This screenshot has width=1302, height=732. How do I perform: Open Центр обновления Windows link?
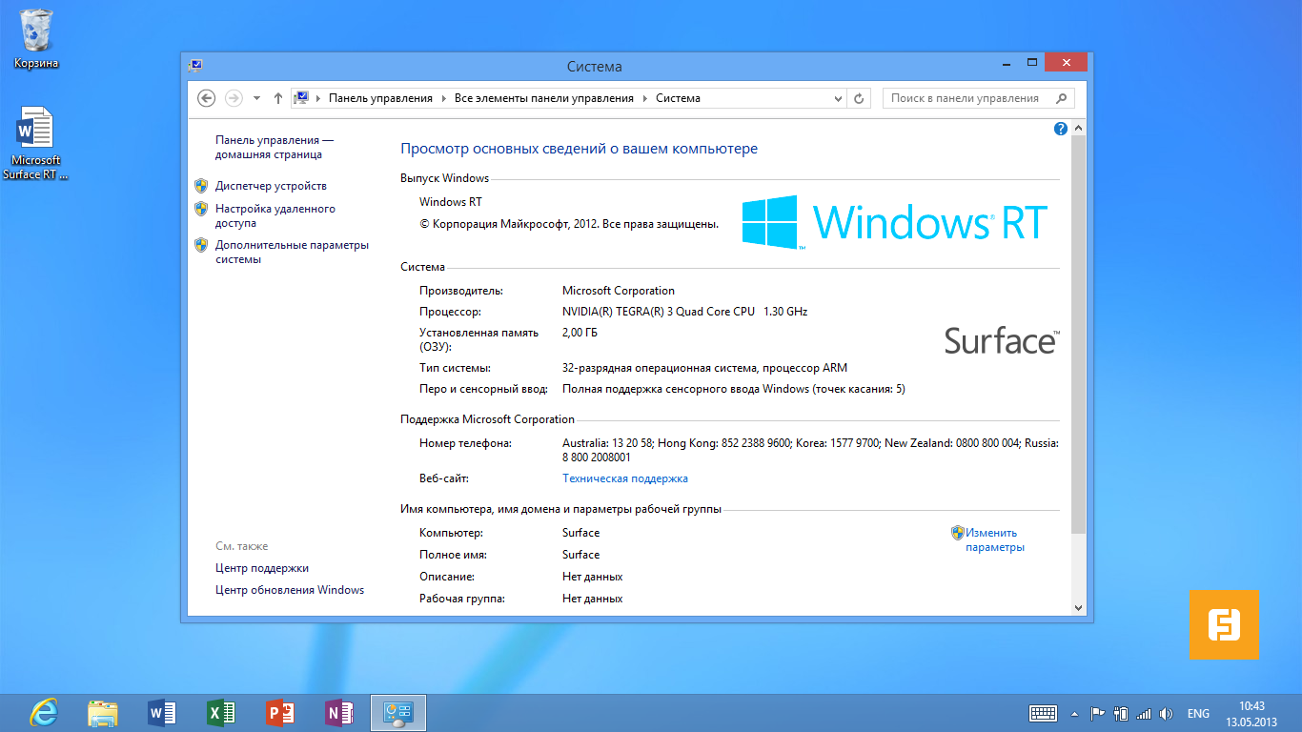click(290, 590)
